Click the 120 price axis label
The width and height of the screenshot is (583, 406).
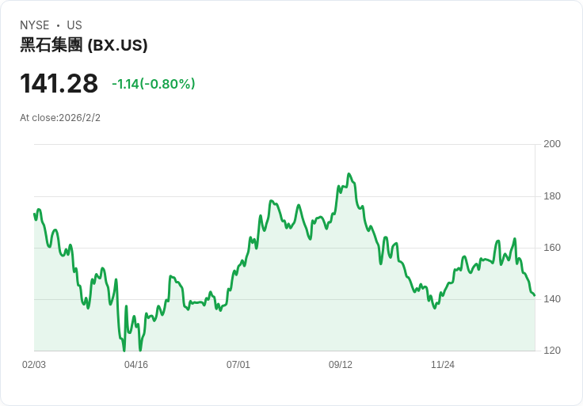coord(552,351)
